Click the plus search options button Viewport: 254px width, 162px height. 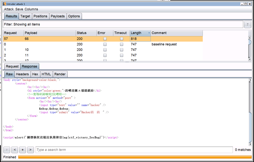pos(23,150)
